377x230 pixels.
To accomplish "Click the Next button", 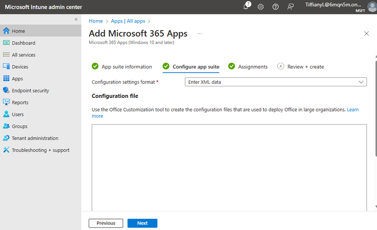I will point(142,223).
